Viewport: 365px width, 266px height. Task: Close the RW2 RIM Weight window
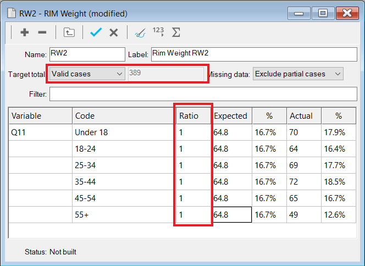[347, 13]
